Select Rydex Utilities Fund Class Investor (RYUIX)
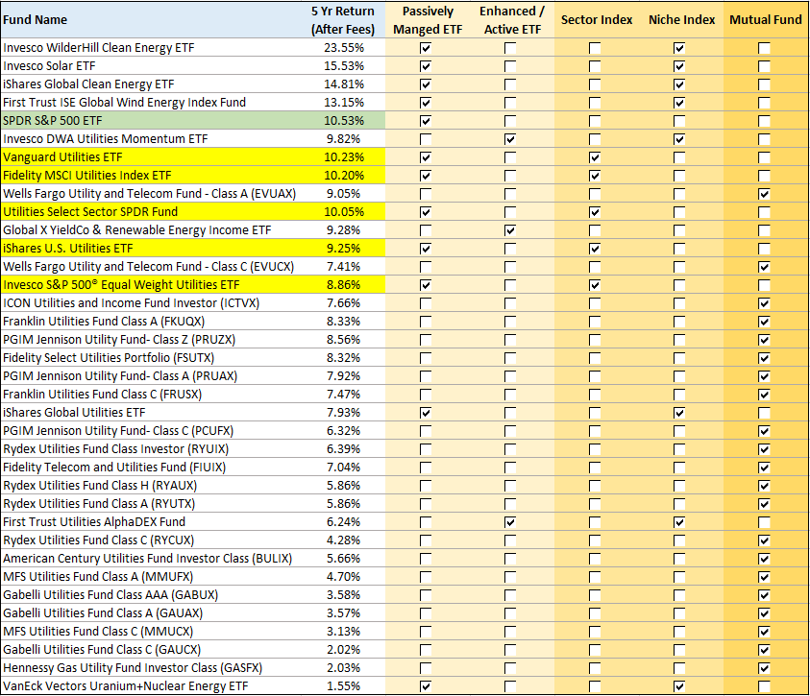 click(x=152, y=449)
